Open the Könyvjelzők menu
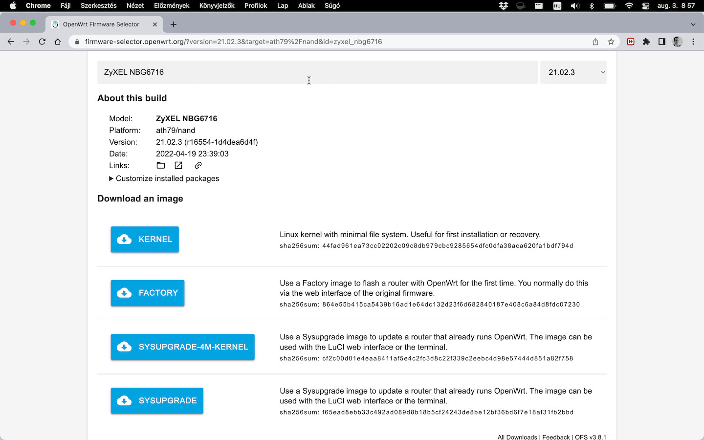Screen dimensions: 704x440 [217, 6]
